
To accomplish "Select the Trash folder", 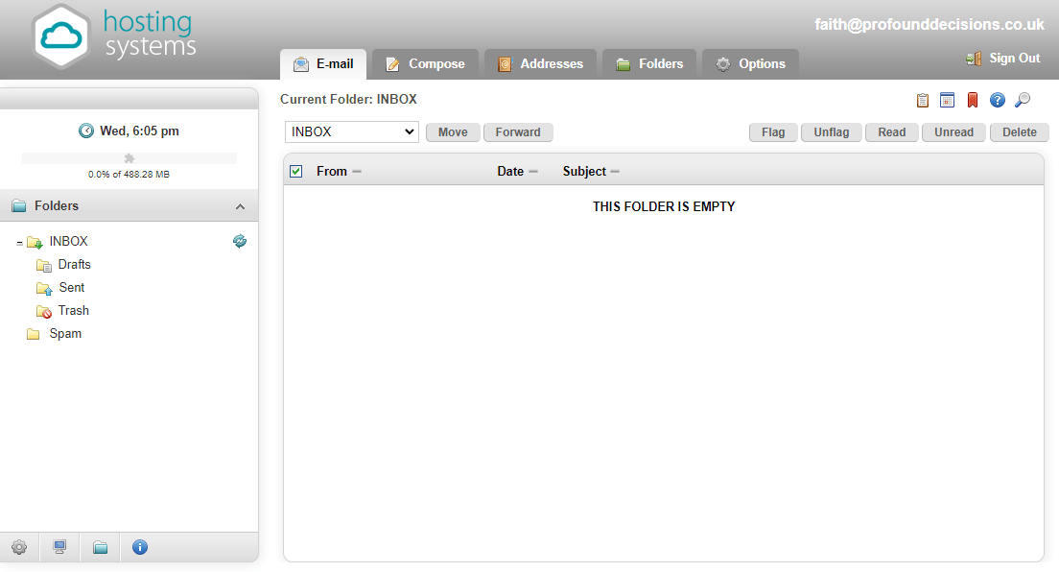I will point(73,311).
